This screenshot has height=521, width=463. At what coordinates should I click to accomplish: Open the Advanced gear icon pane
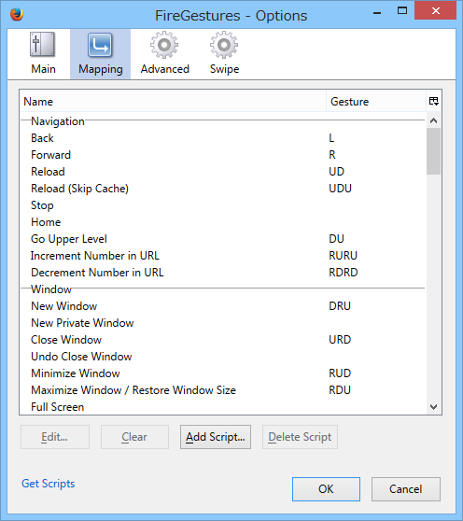(164, 45)
